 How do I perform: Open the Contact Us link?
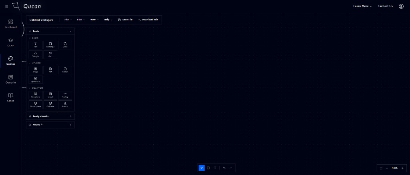(x=386, y=6)
